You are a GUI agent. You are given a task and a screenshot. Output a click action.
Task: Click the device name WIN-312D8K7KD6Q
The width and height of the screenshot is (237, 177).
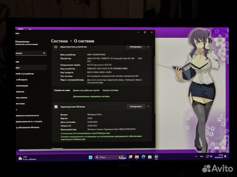point(96,55)
